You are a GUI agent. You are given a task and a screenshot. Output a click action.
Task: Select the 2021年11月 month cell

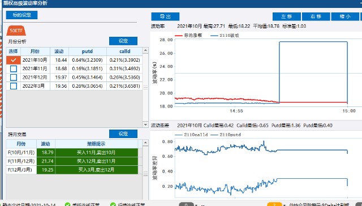[x=35, y=69]
